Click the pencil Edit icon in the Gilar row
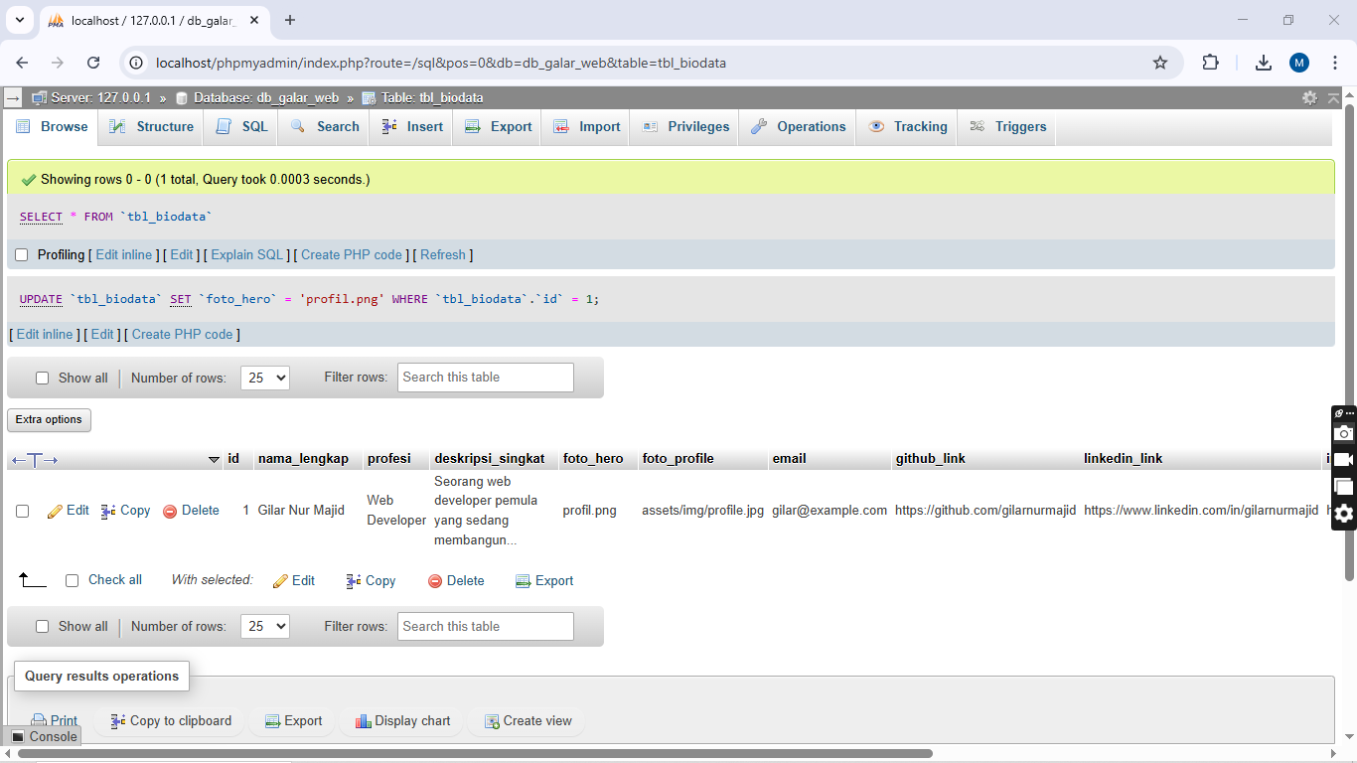 56,511
